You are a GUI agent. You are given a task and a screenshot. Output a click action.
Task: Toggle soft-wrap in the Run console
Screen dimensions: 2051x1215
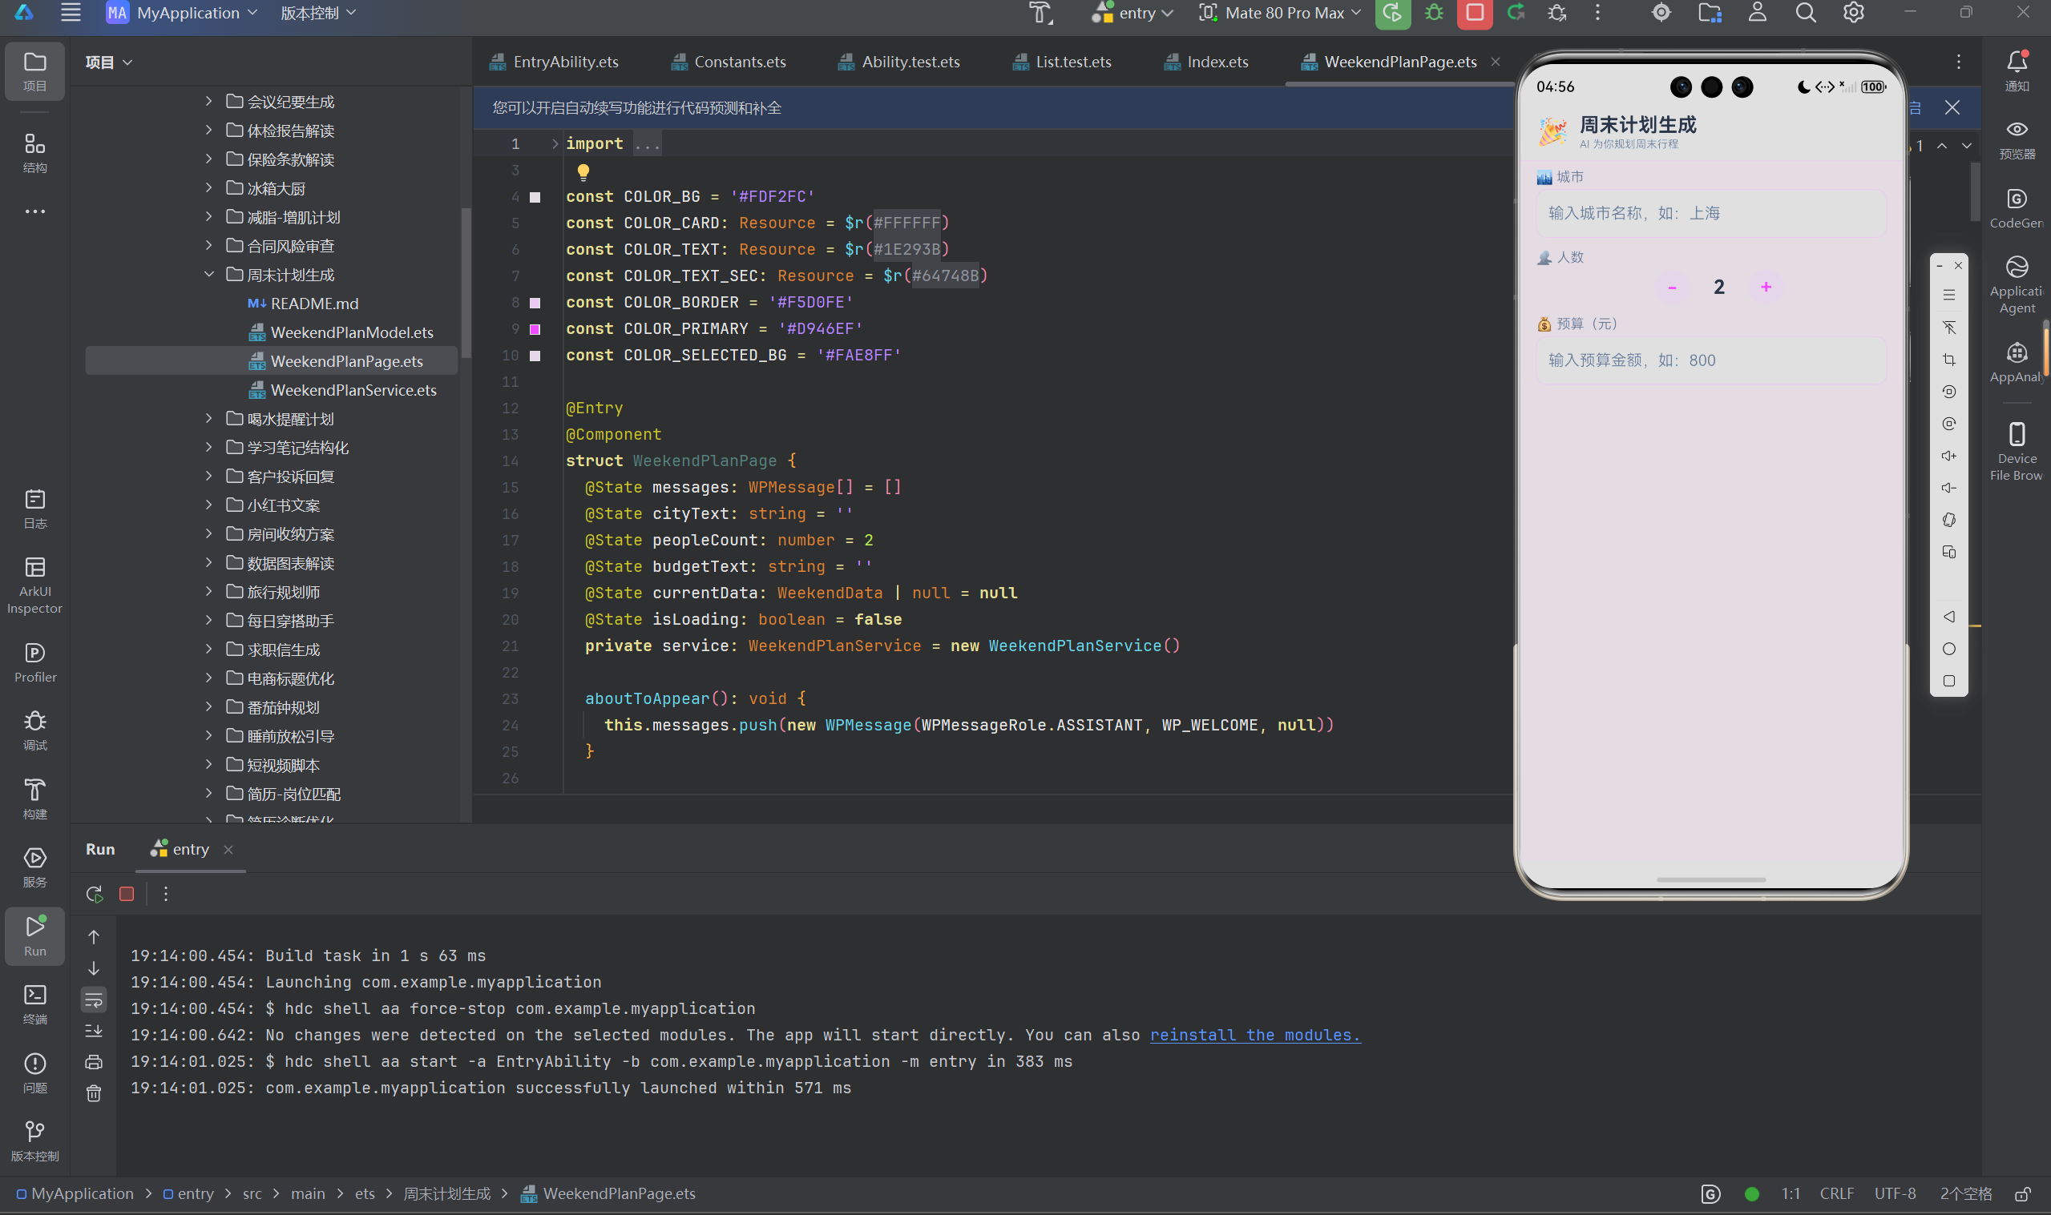[x=95, y=1000]
